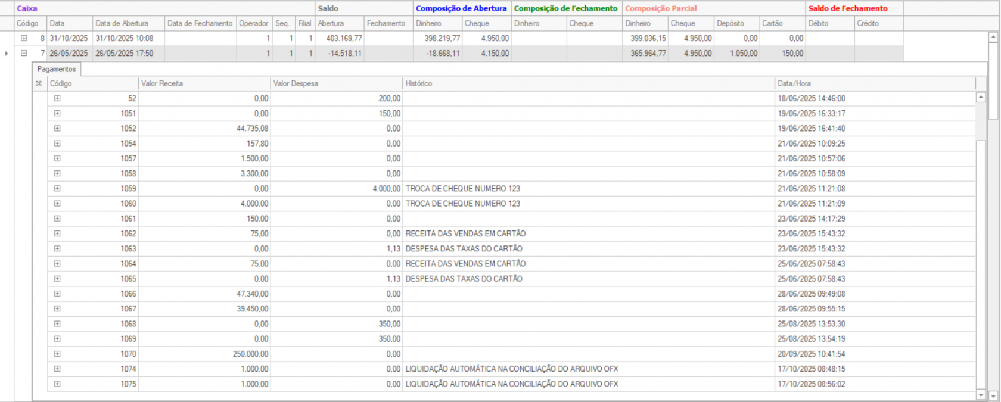The height and width of the screenshot is (402, 1001).
Task: Switch to the Pagamentos tab
Action: [57, 69]
